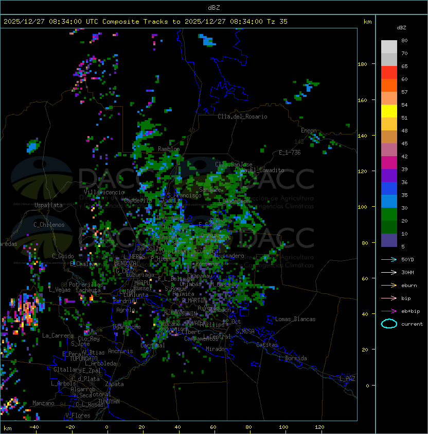Click the '50YD' legend label
428x434 pixels.
[407, 260]
